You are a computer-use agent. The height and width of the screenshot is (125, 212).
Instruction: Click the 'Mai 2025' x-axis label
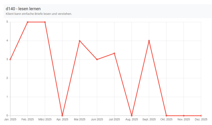(80, 120)
